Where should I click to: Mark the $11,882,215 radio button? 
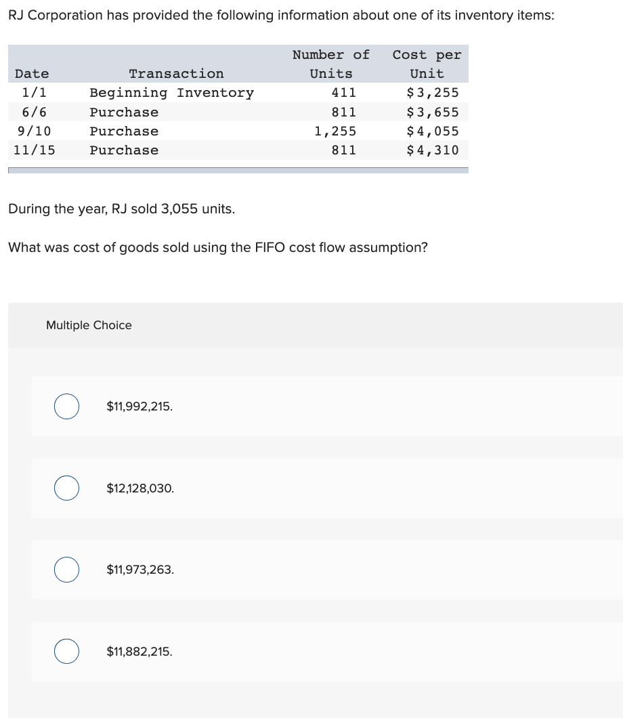66,652
